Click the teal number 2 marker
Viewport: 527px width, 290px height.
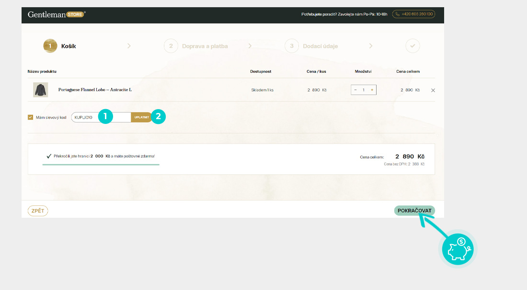coord(158,116)
